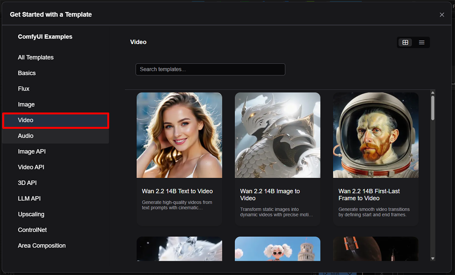Click Wan 2.2 14B First-Last Frame to Video title
Screen dimensions: 455x275
point(369,195)
